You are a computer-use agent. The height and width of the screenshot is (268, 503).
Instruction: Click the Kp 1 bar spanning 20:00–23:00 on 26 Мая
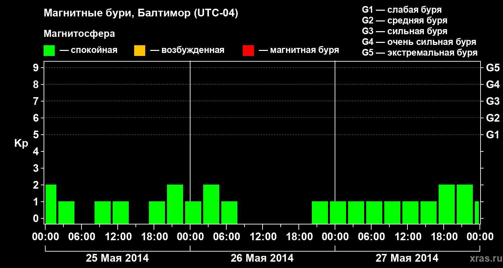320,213
